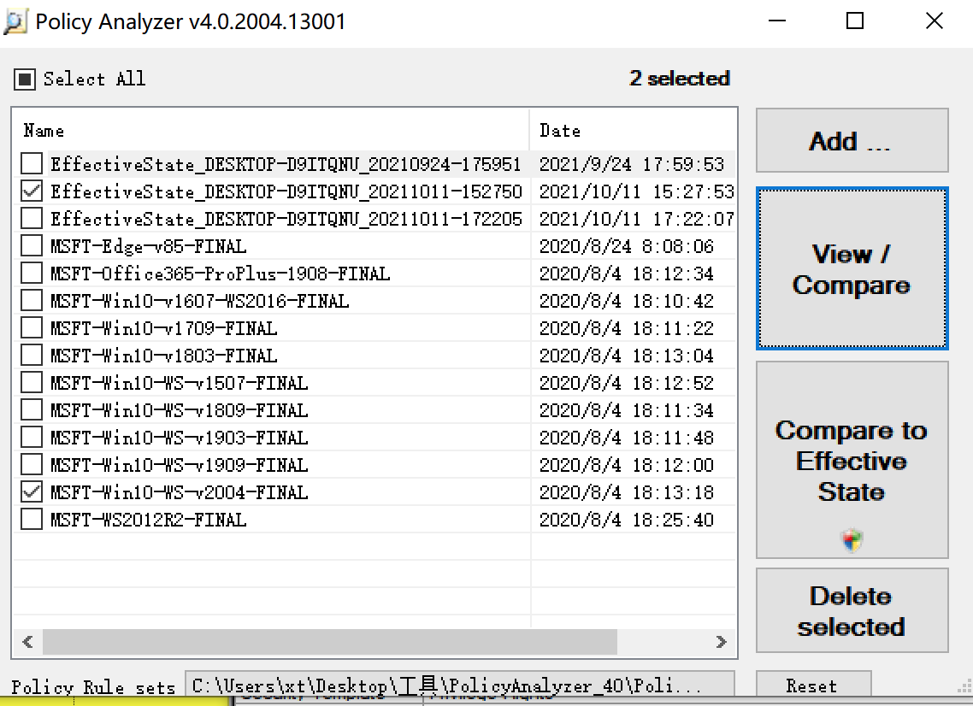Click date cell 2020/8/4 18:25:40
The image size is (973, 706).
click(627, 520)
